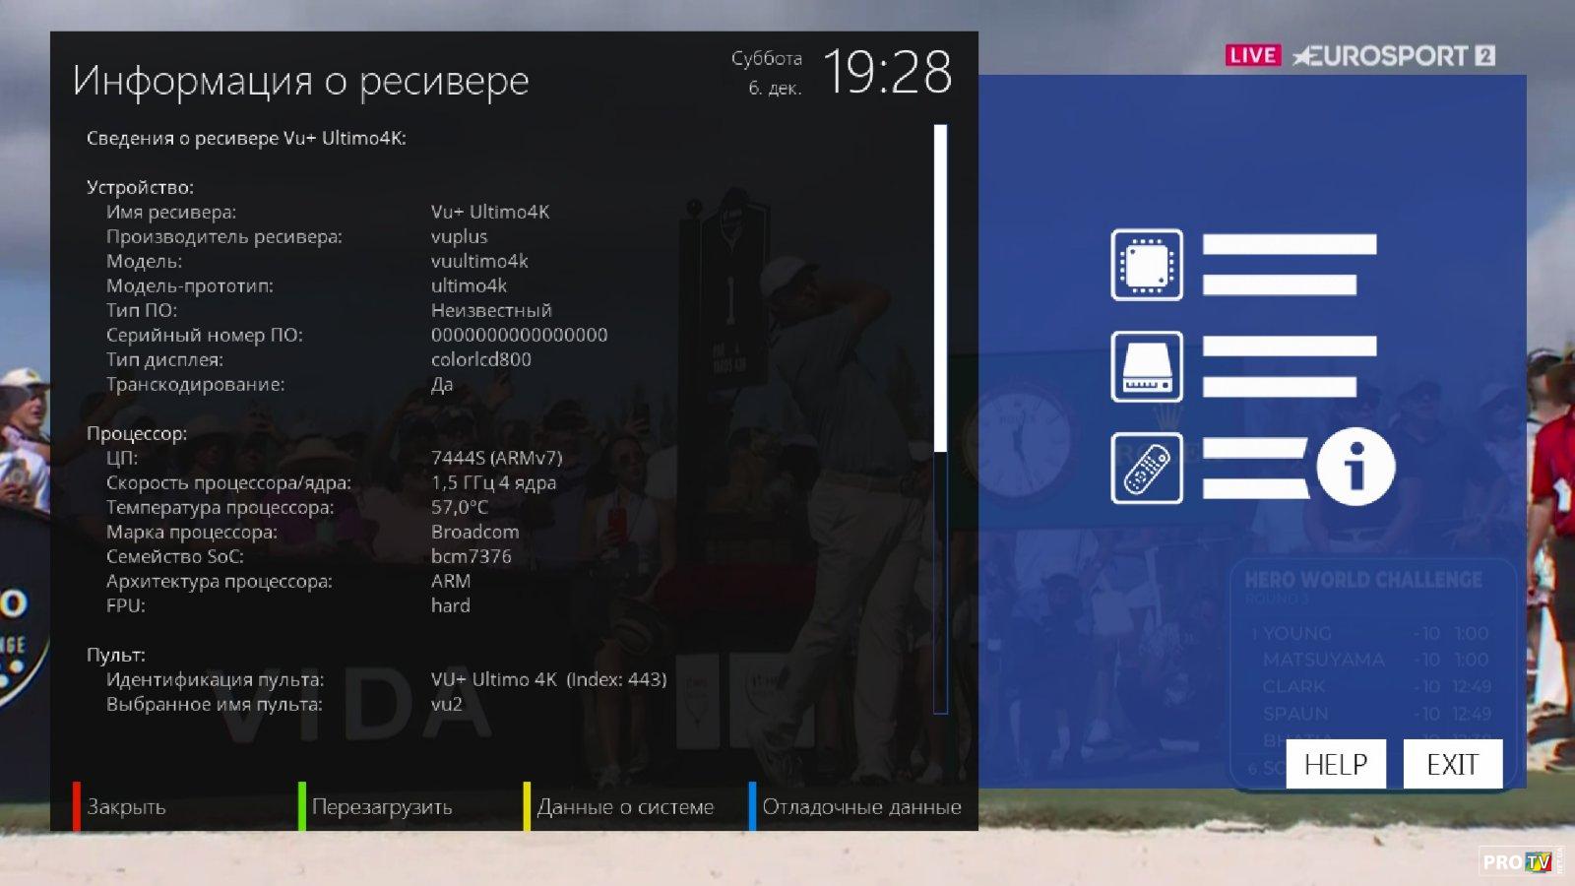Viewport: 1575px width, 886px height.
Task: Click the 19:28 clock display
Action: (887, 73)
